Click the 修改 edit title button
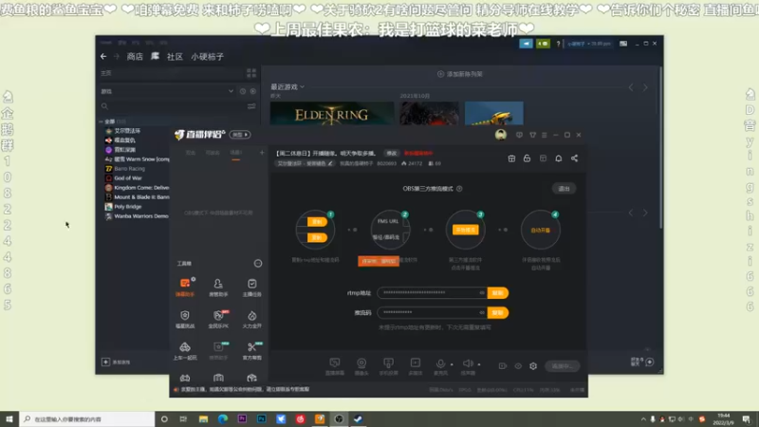 point(391,153)
